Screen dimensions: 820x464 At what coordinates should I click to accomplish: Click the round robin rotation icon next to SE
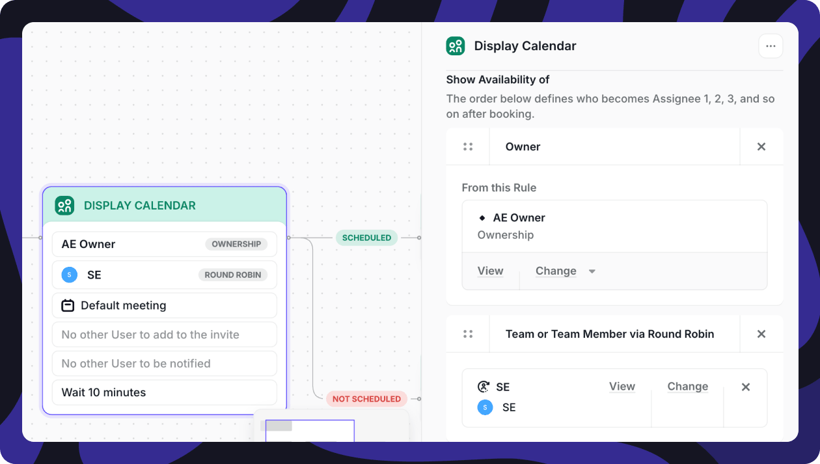[482, 386]
